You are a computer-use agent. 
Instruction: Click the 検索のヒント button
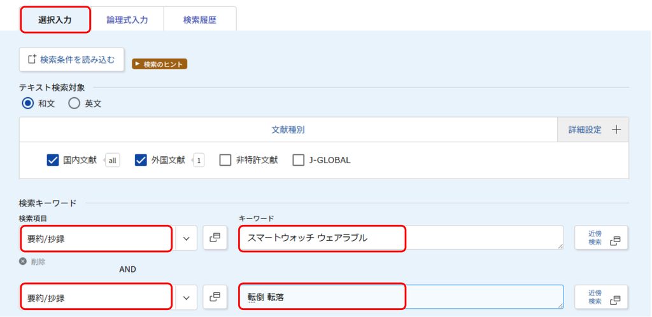coord(160,64)
